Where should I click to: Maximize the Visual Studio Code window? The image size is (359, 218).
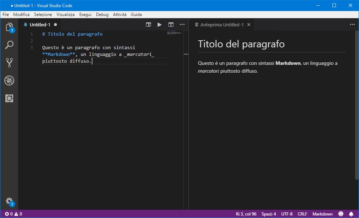point(334,5)
